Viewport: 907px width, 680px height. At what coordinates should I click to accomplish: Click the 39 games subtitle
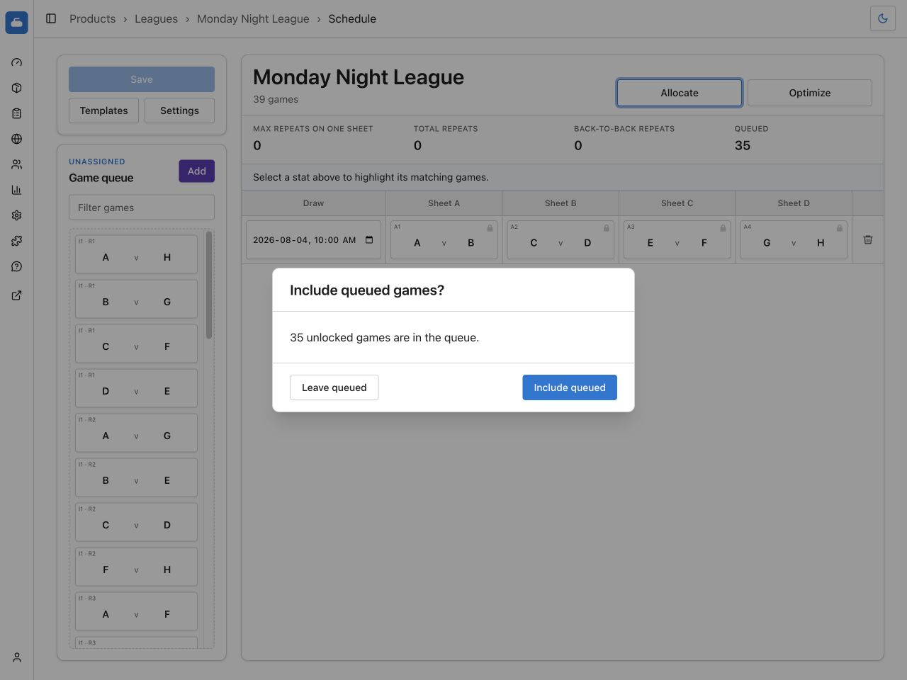tap(276, 99)
